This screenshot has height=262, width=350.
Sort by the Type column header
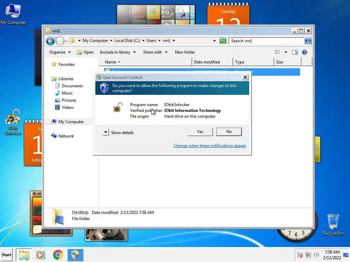click(x=253, y=62)
